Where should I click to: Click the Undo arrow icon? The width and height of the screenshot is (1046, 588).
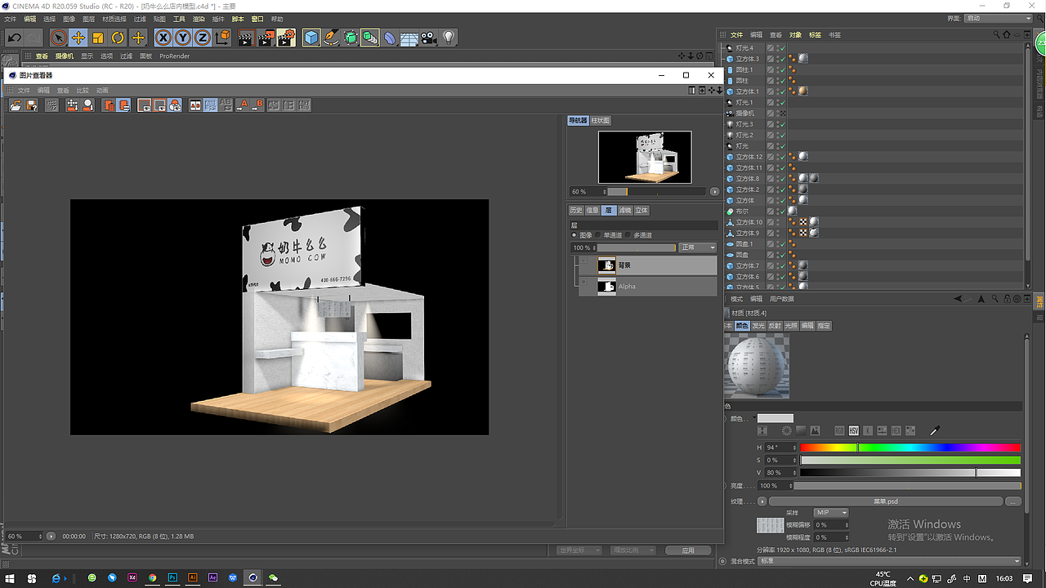14,38
